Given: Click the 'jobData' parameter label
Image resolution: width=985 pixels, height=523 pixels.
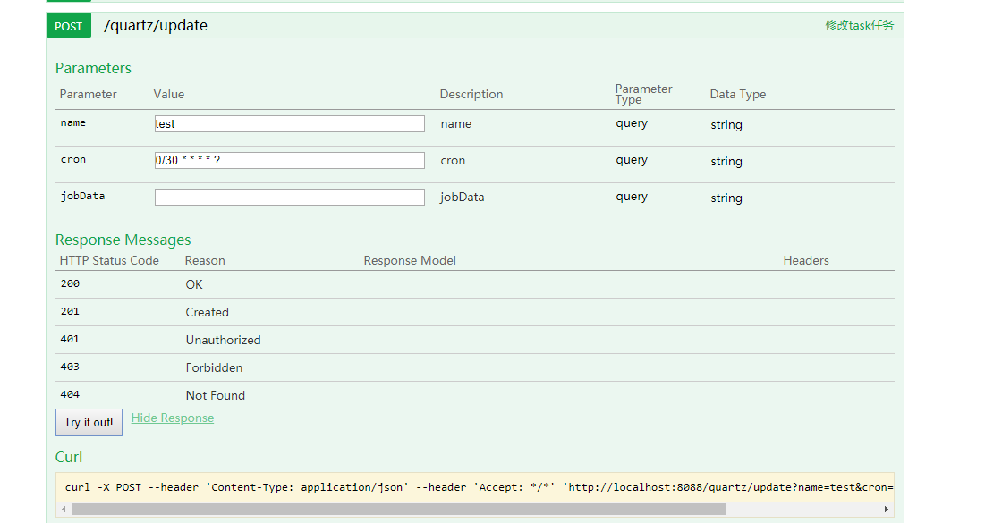Looking at the screenshot, I should point(83,196).
